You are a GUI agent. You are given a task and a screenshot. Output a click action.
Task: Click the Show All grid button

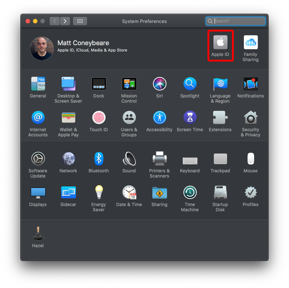point(80,21)
